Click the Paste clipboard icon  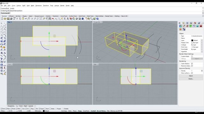[23, 19]
